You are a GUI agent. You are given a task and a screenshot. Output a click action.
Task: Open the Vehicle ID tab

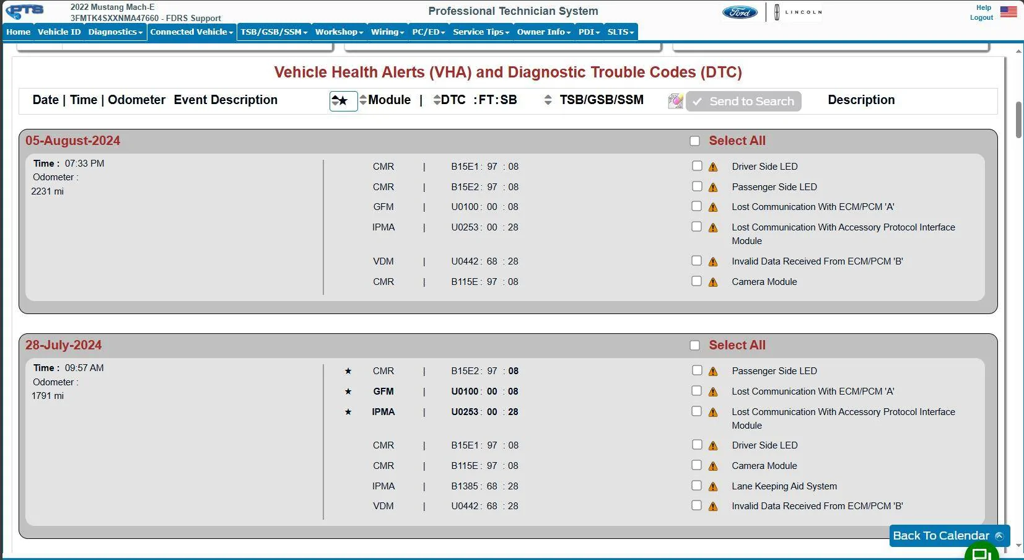tap(59, 32)
